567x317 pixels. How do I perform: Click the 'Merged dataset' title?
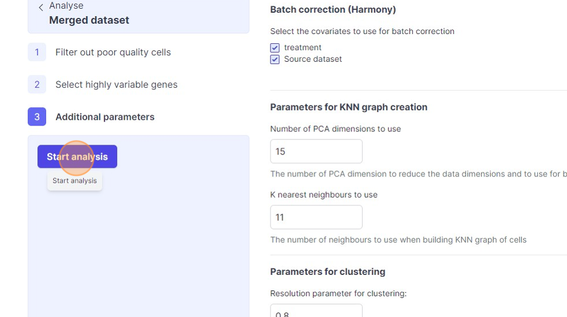click(x=89, y=20)
